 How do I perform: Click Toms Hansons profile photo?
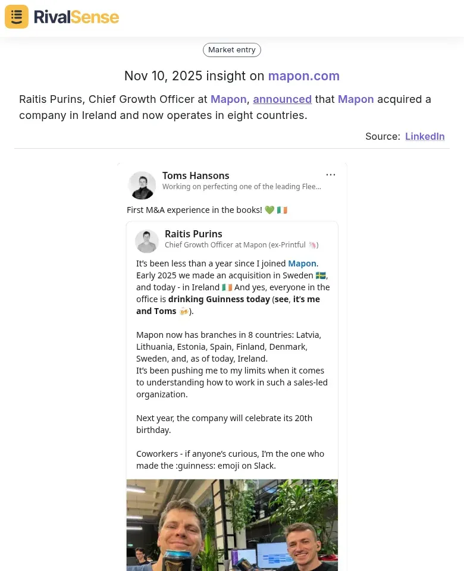[x=142, y=185]
